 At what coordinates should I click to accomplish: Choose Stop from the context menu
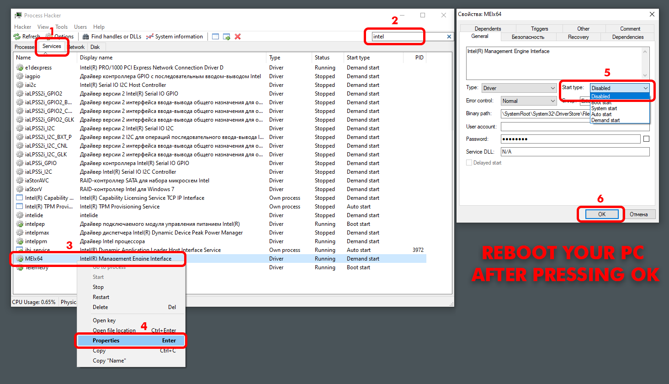coord(131,287)
